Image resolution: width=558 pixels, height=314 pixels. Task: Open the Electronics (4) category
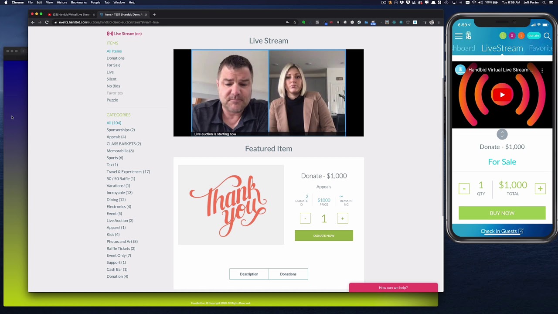click(x=119, y=206)
